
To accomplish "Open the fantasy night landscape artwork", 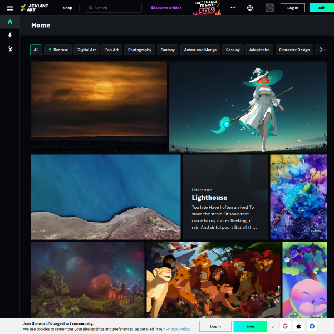I will [x=88, y=280].
